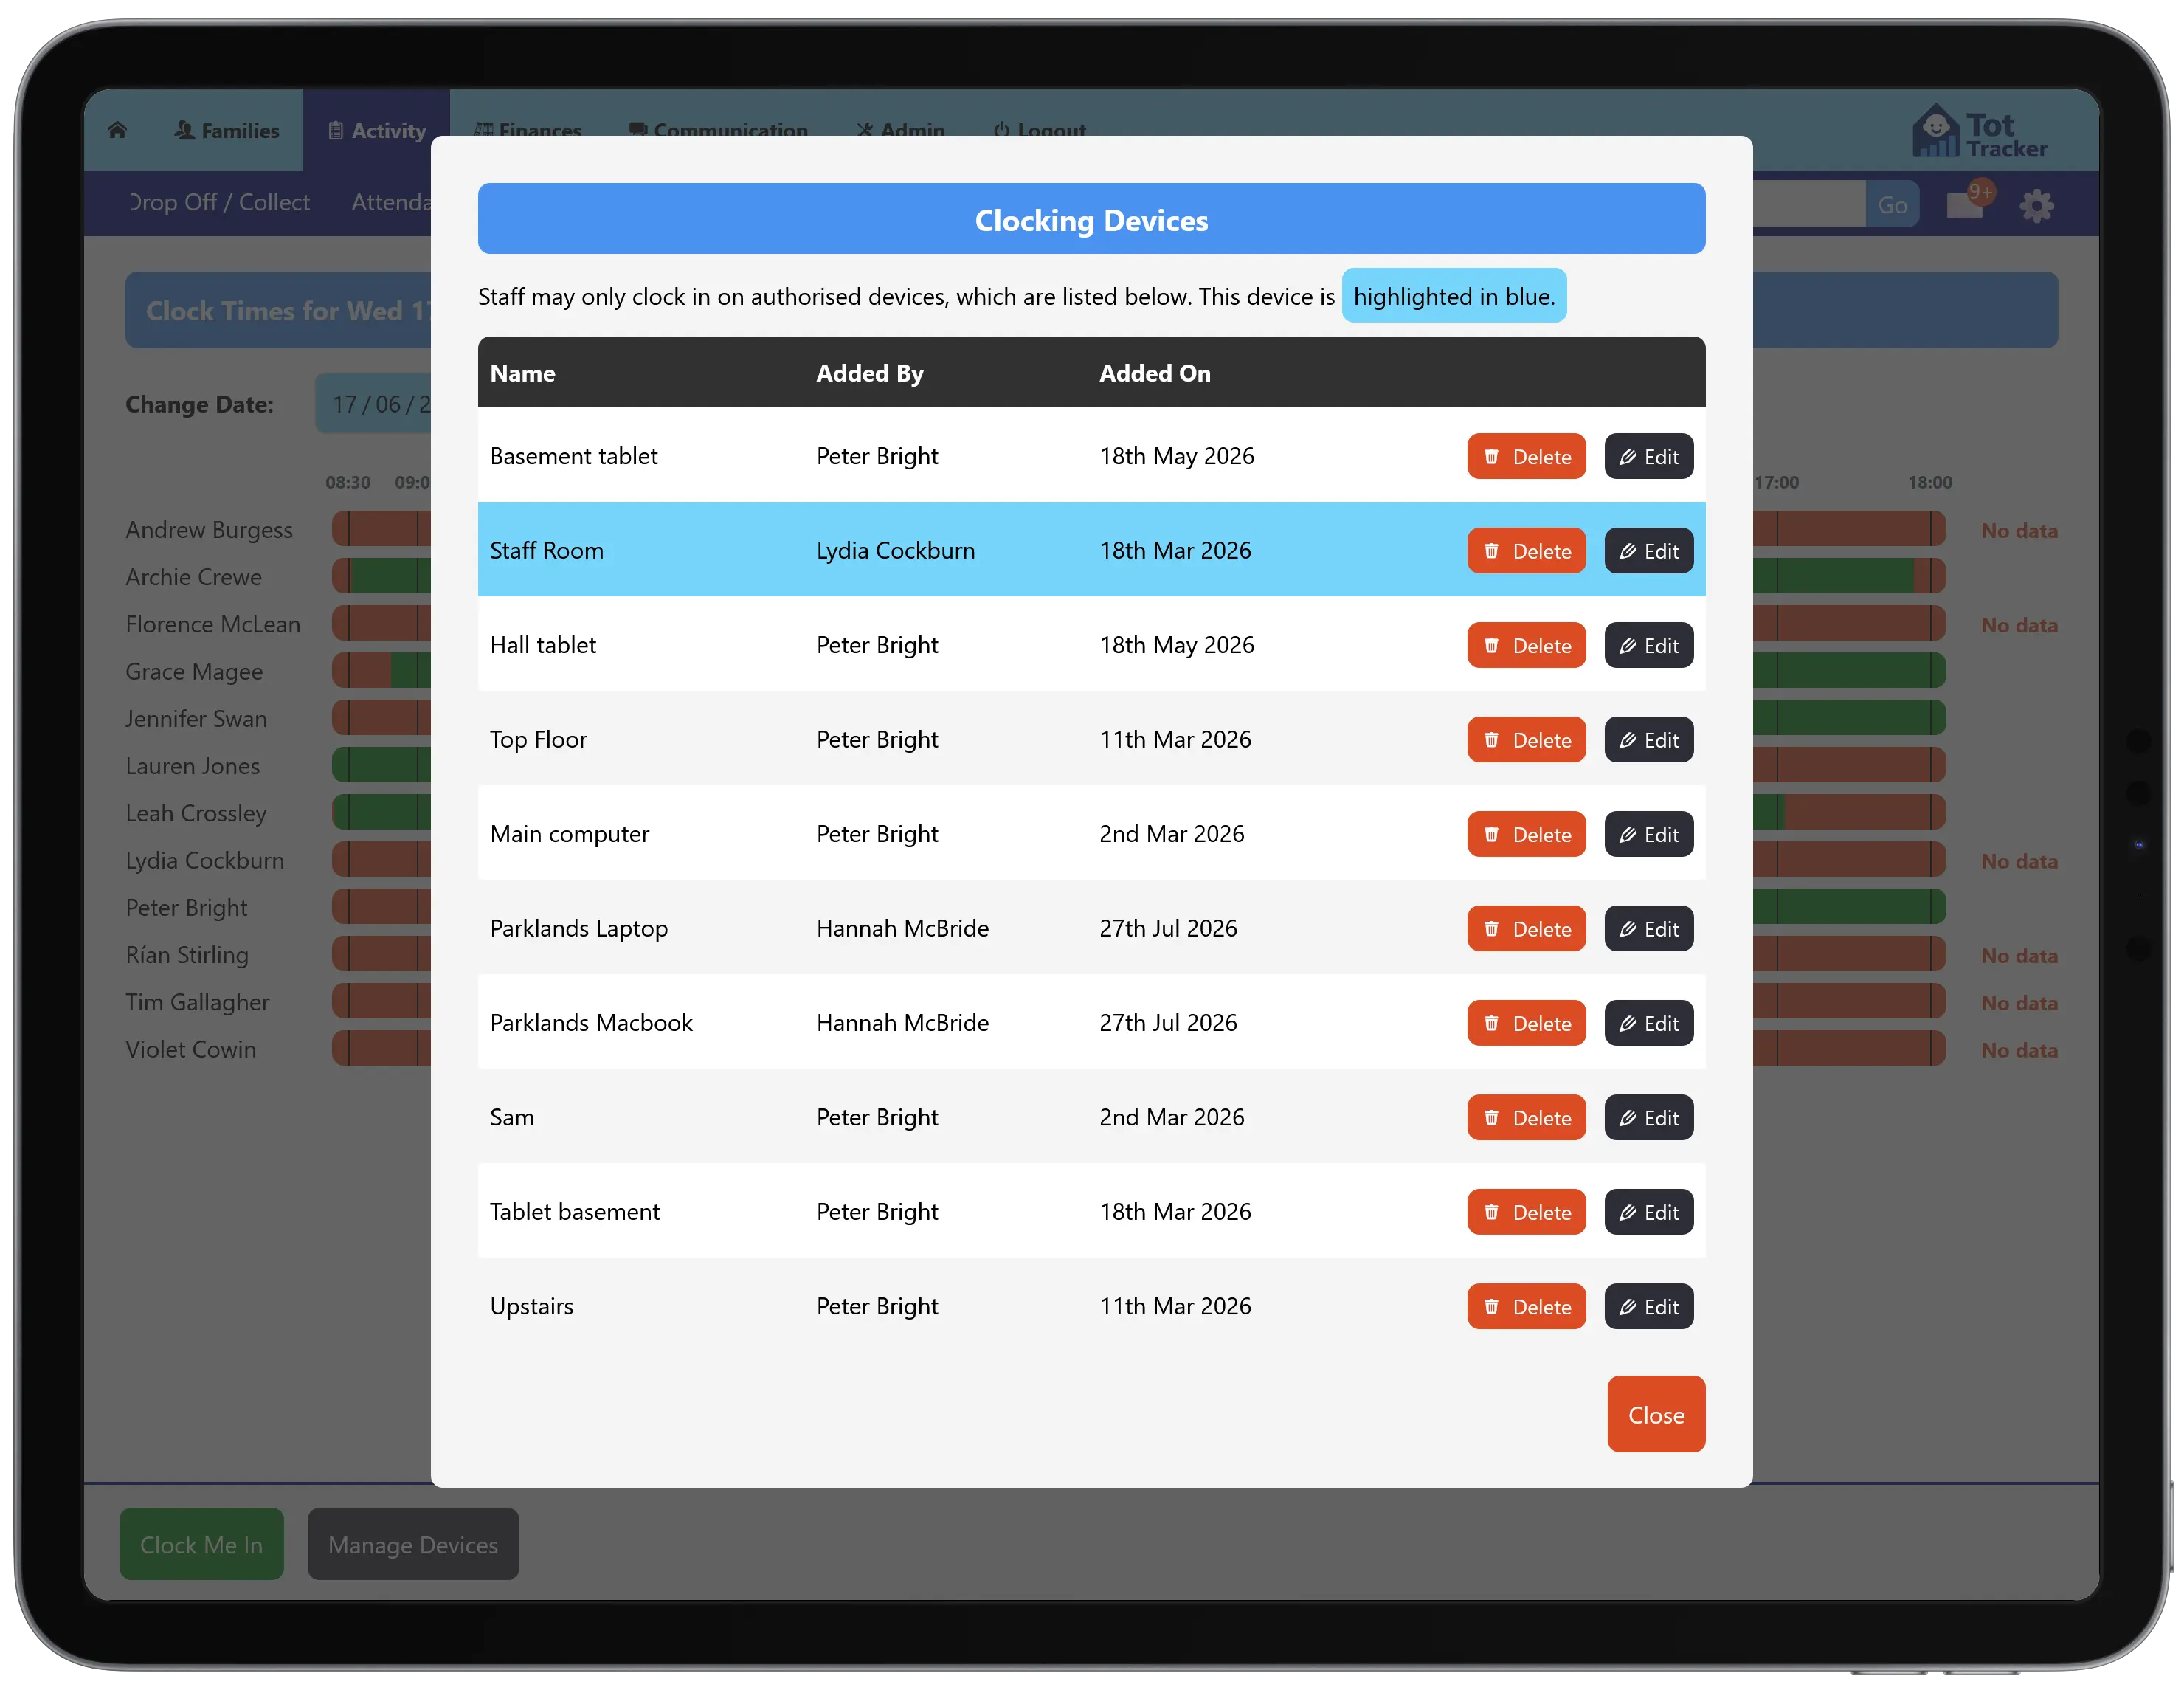
Task: Edit the Hall tablet device
Action: [1648, 645]
